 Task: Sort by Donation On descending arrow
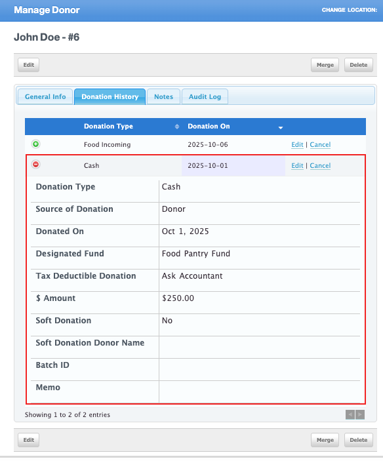[x=281, y=128]
